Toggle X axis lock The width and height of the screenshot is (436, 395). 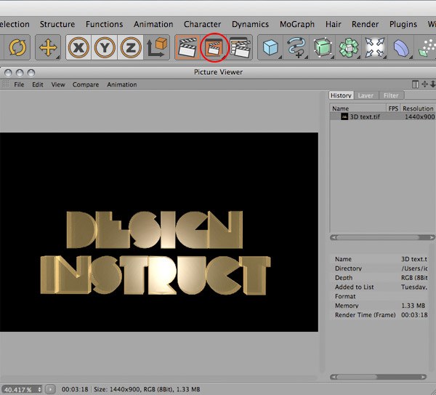click(x=78, y=47)
